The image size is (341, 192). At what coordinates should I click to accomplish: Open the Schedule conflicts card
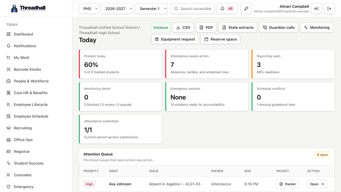click(x=293, y=97)
